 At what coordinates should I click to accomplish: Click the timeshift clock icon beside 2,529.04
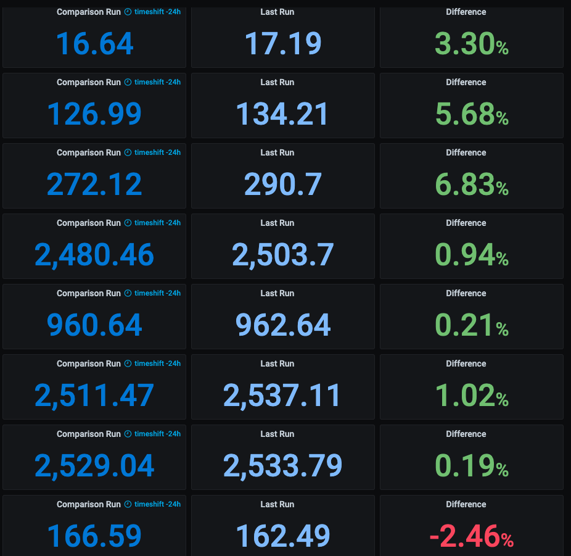tap(128, 434)
